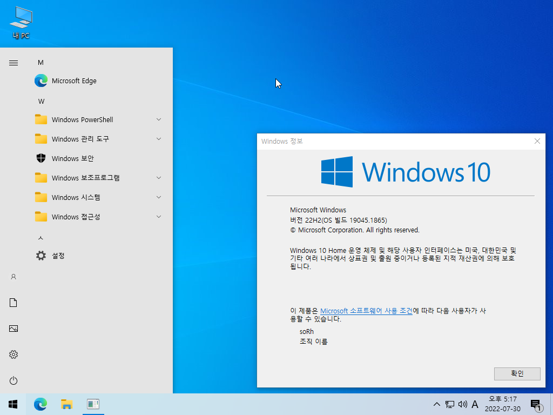Viewport: 553px width, 415px height.
Task: Click the 확인 button
Action: pyautogui.click(x=517, y=374)
